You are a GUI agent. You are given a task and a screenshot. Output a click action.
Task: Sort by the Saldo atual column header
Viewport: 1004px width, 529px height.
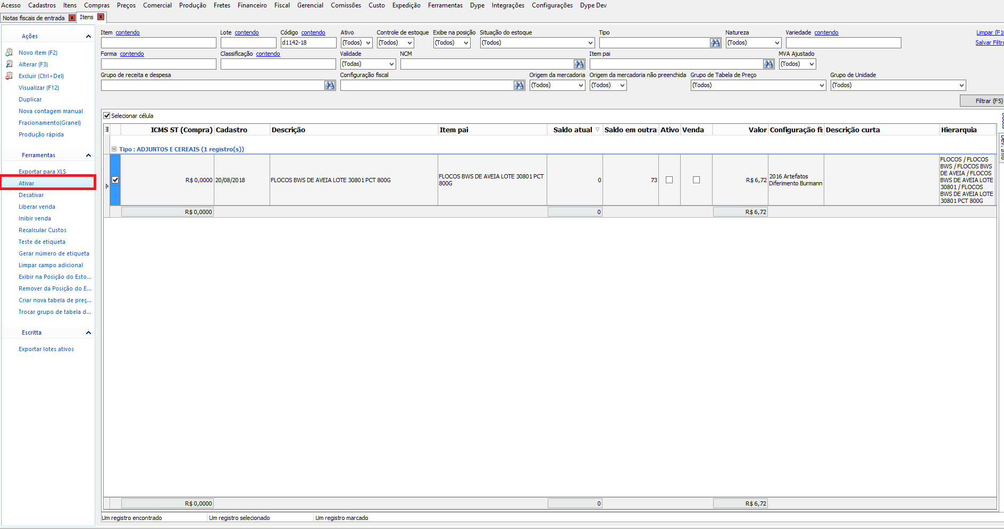[x=575, y=130]
